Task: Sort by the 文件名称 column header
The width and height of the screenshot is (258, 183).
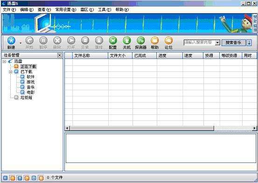Action: 90,56
